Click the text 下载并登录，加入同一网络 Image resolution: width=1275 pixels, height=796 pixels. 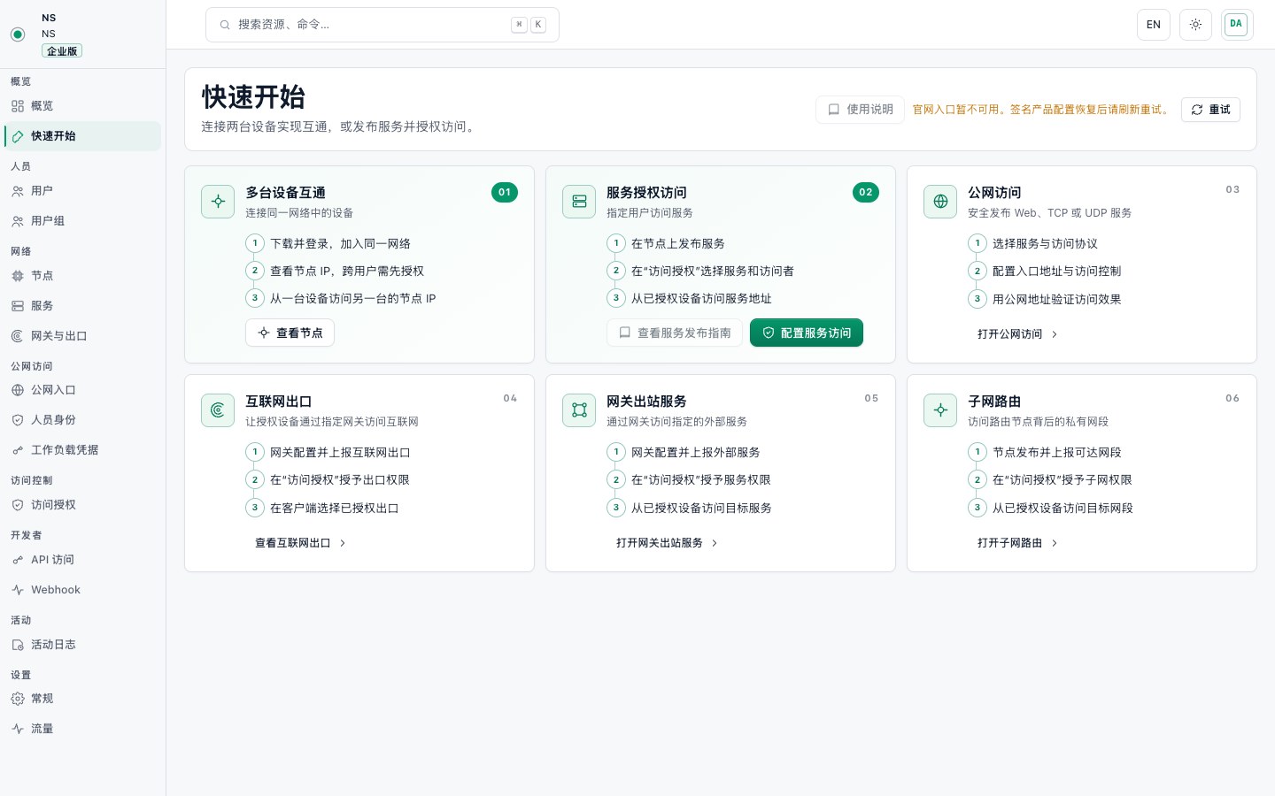click(340, 244)
